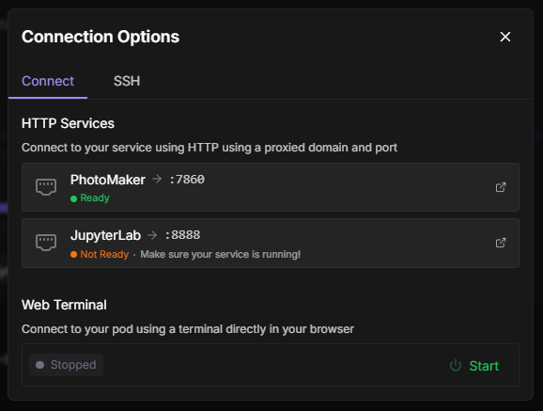The height and width of the screenshot is (411, 543).
Task: Click the PhotoMaker ethernet port icon
Action: (46, 187)
